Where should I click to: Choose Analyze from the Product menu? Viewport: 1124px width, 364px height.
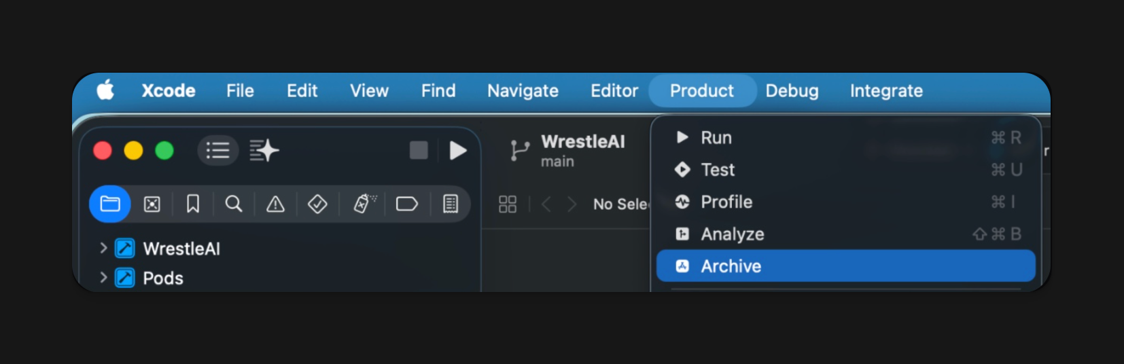point(845,234)
